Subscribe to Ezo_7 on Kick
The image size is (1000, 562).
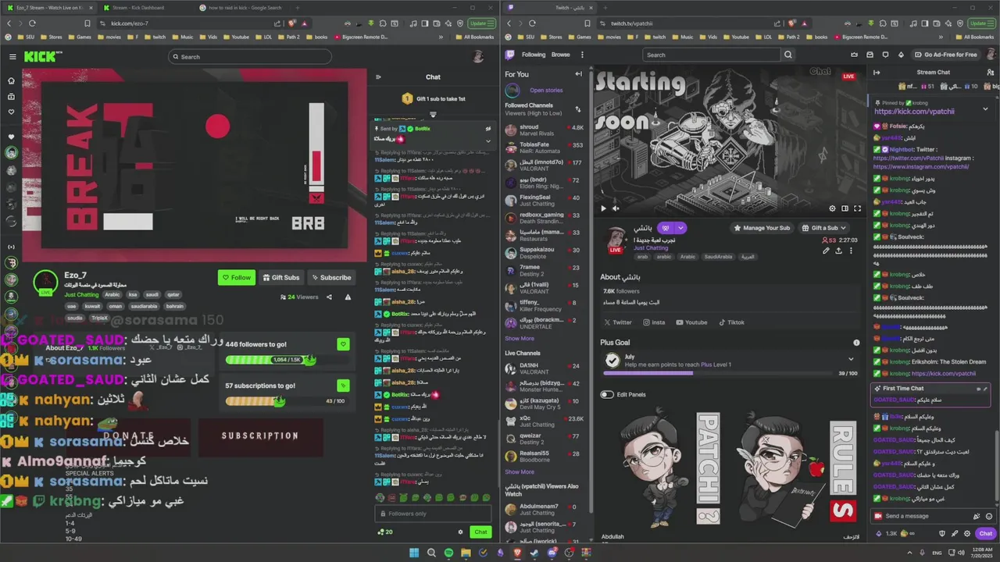330,277
